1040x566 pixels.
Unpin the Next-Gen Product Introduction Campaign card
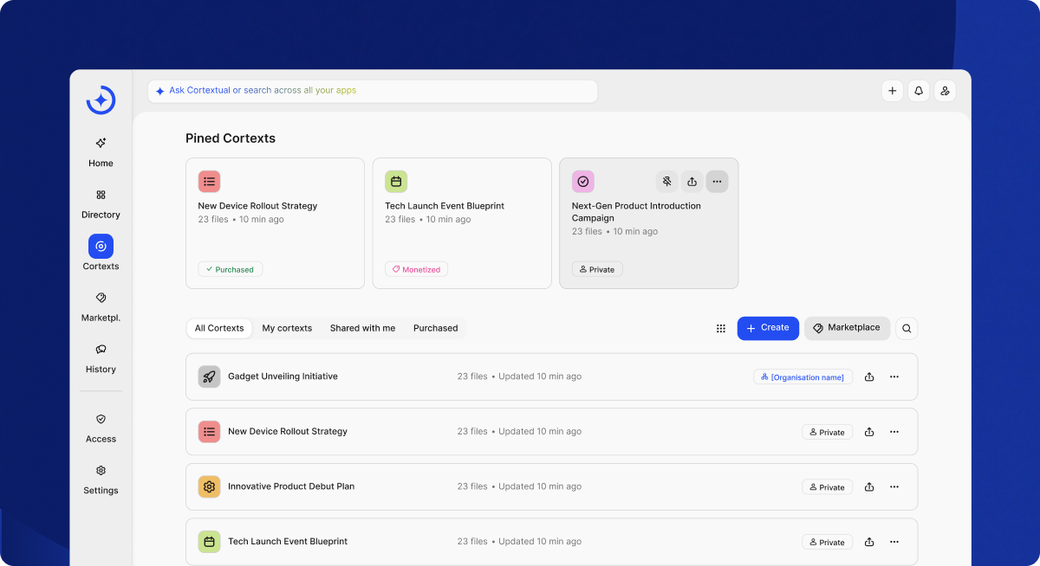(666, 182)
